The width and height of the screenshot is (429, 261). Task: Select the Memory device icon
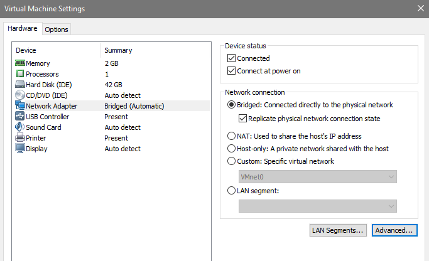[x=19, y=63]
